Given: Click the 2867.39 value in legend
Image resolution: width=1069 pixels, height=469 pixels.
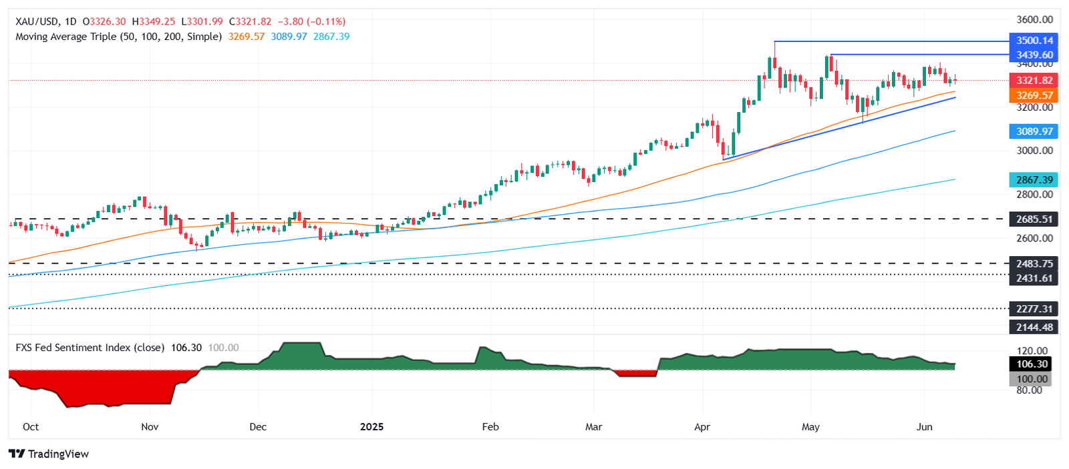Looking at the screenshot, I should point(331,37).
